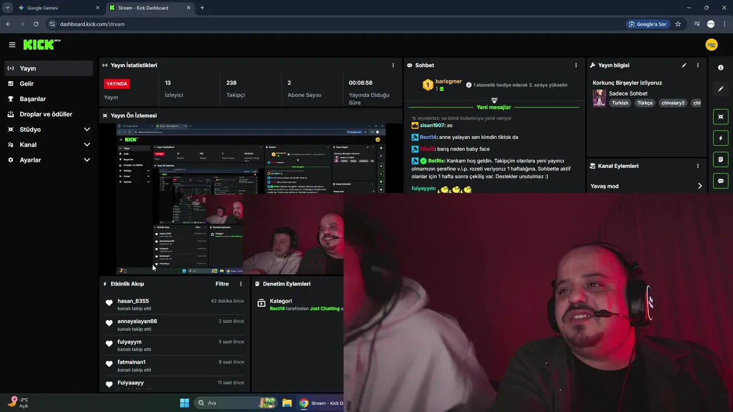This screenshot has width=733, height=412.
Task: Click the heart icon beside hasan_6355
Action: coord(109,303)
